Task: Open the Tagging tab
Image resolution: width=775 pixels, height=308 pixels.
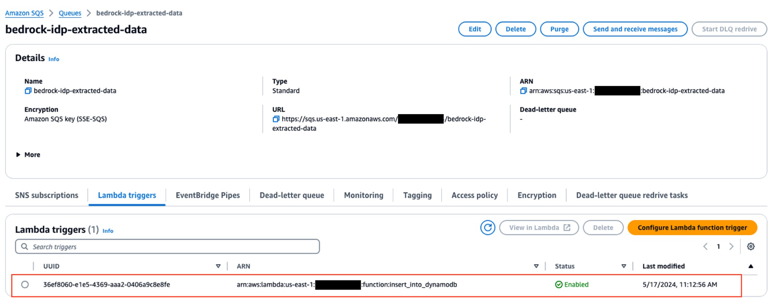Action: tap(417, 195)
